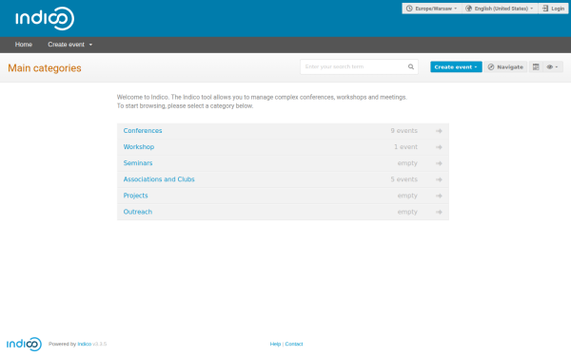This screenshot has height=356, width=571.
Task: Open the Seminars category
Action: click(138, 163)
